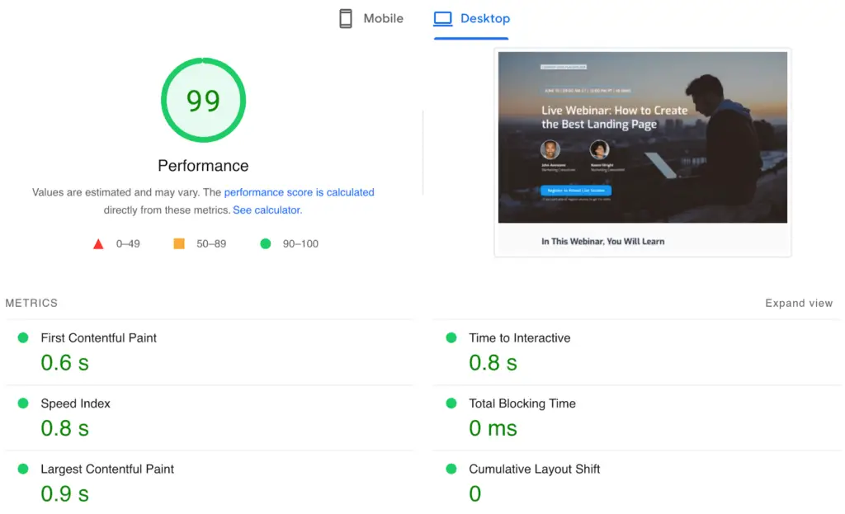Click the green circle in the 90-100 legend
This screenshot has width=845, height=514.
pyautogui.click(x=265, y=243)
